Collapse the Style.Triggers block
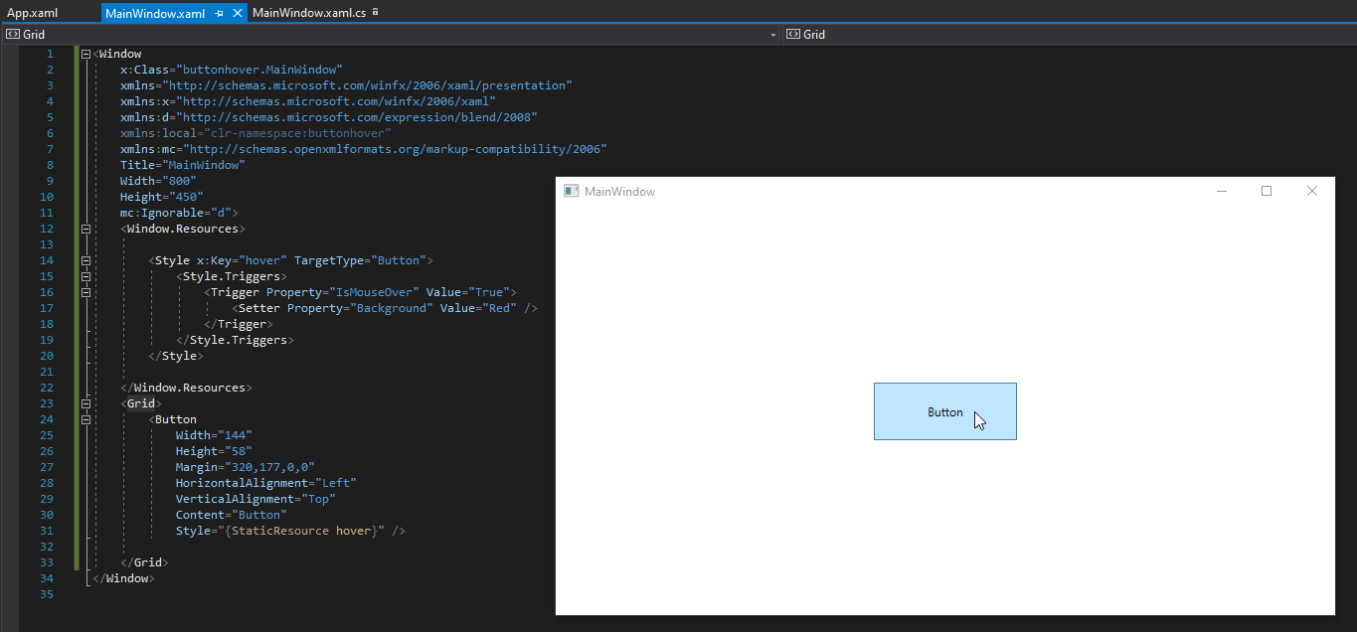Image resolution: width=1357 pixels, height=632 pixels. tap(85, 276)
